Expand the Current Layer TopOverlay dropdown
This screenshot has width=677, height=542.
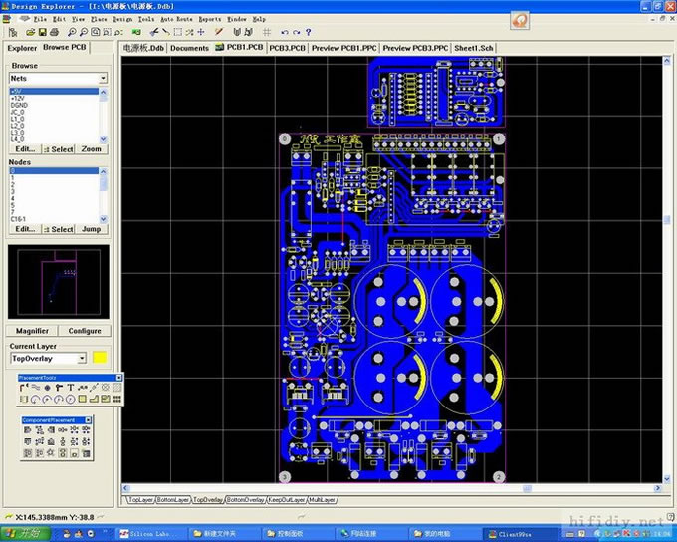pyautogui.click(x=82, y=358)
